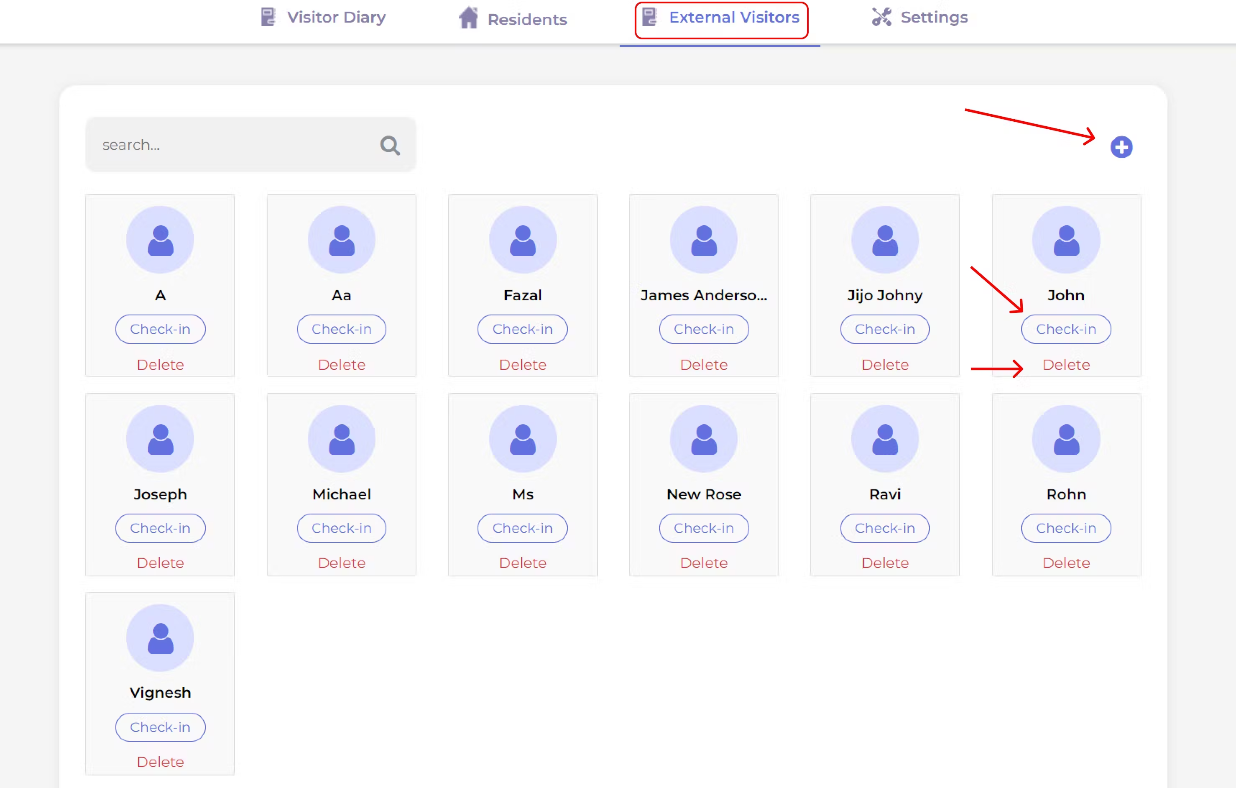Click New Rose's profile avatar
This screenshot has width=1236, height=788.
pyautogui.click(x=703, y=439)
